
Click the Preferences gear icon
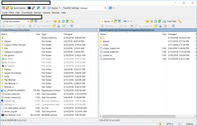(x=44, y=8)
